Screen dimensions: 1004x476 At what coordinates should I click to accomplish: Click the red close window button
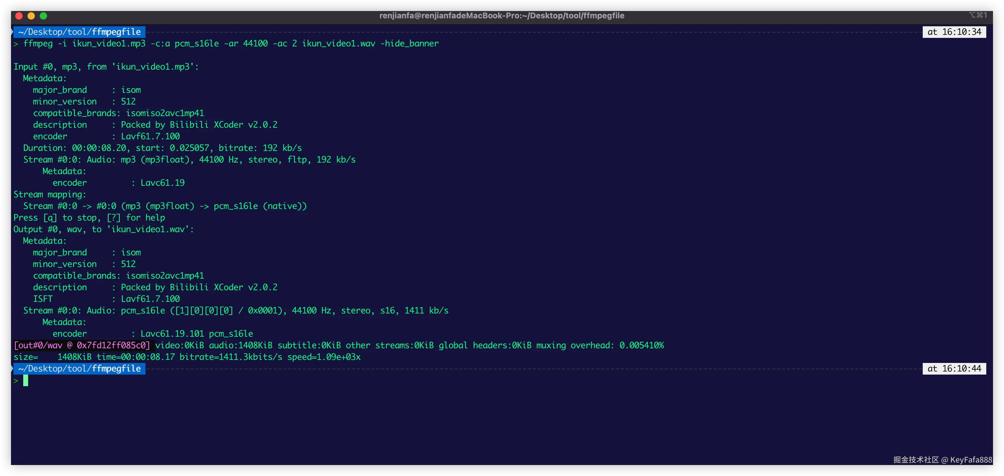[19, 16]
